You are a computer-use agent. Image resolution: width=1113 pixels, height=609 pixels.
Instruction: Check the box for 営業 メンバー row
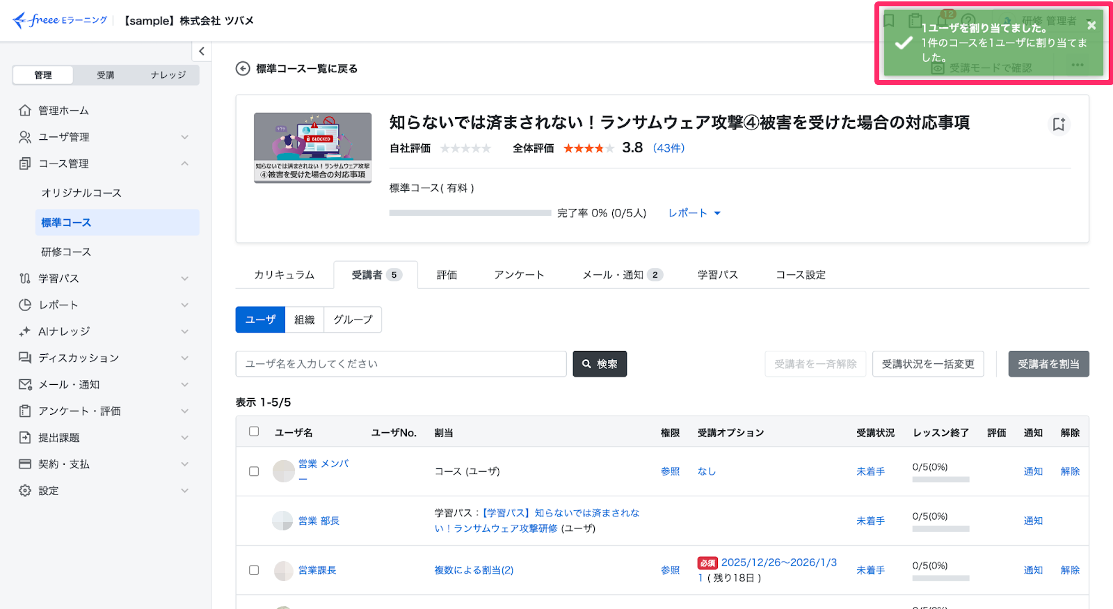(254, 471)
